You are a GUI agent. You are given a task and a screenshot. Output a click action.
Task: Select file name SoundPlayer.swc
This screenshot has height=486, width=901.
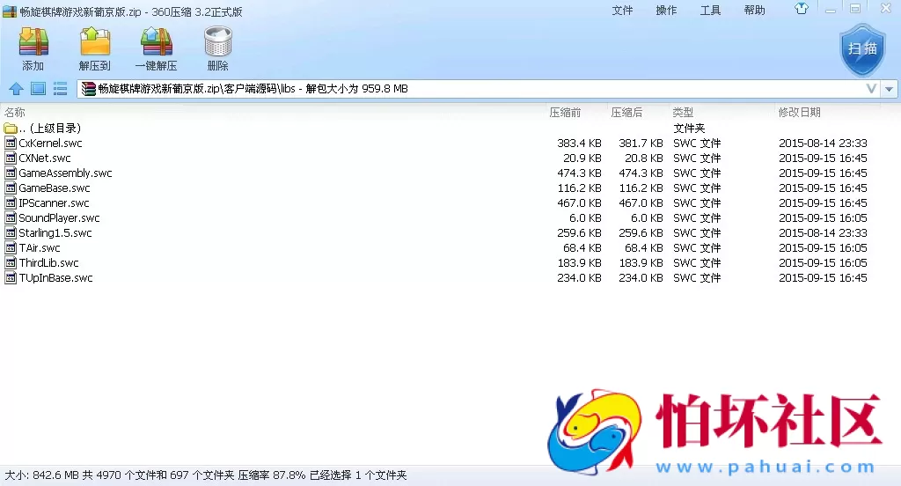coord(59,217)
